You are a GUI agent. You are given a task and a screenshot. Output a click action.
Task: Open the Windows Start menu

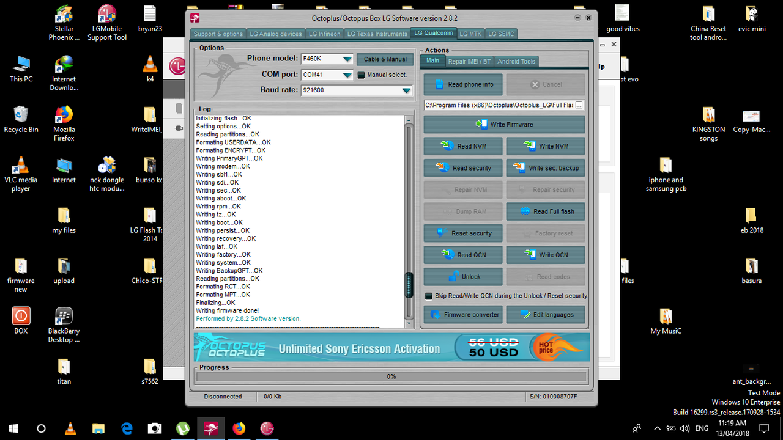pos(13,428)
